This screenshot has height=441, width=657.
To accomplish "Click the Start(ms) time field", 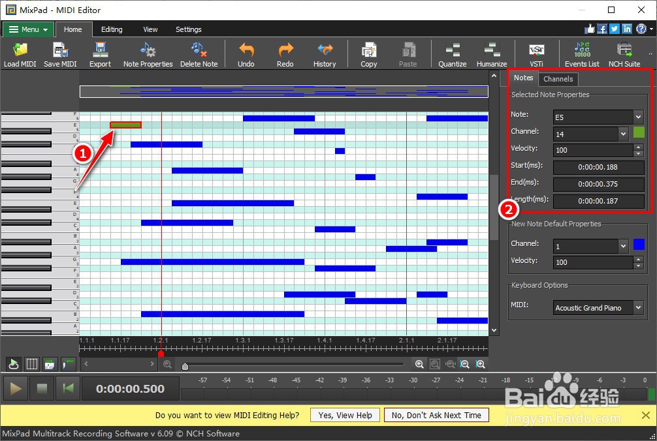I will 598,167.
